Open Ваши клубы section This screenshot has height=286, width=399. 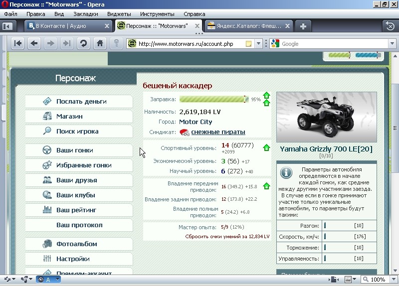79,195
